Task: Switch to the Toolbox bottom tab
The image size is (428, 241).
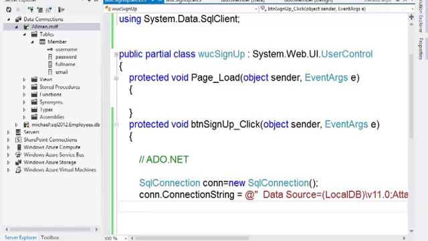Action: click(x=50, y=238)
